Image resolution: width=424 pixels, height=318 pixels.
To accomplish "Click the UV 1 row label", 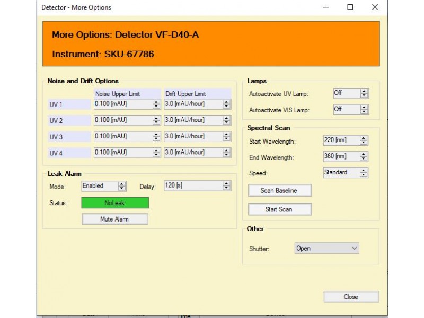I will coord(69,104).
